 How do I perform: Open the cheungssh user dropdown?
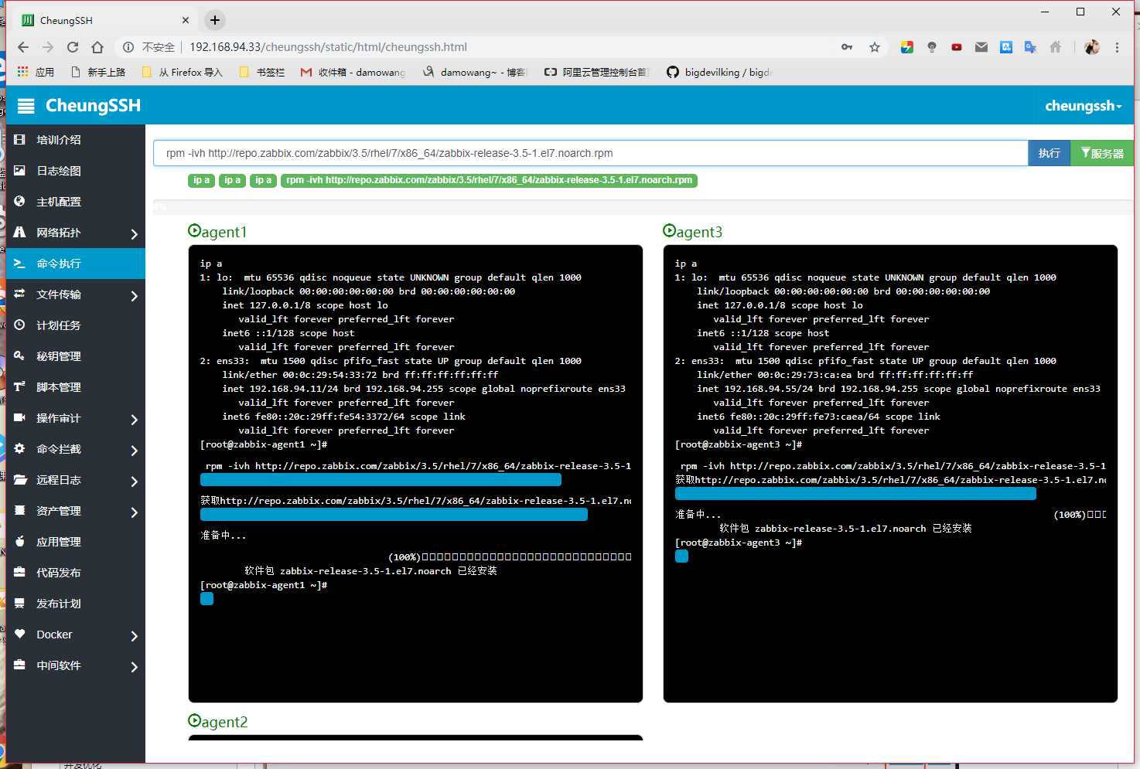(1084, 106)
